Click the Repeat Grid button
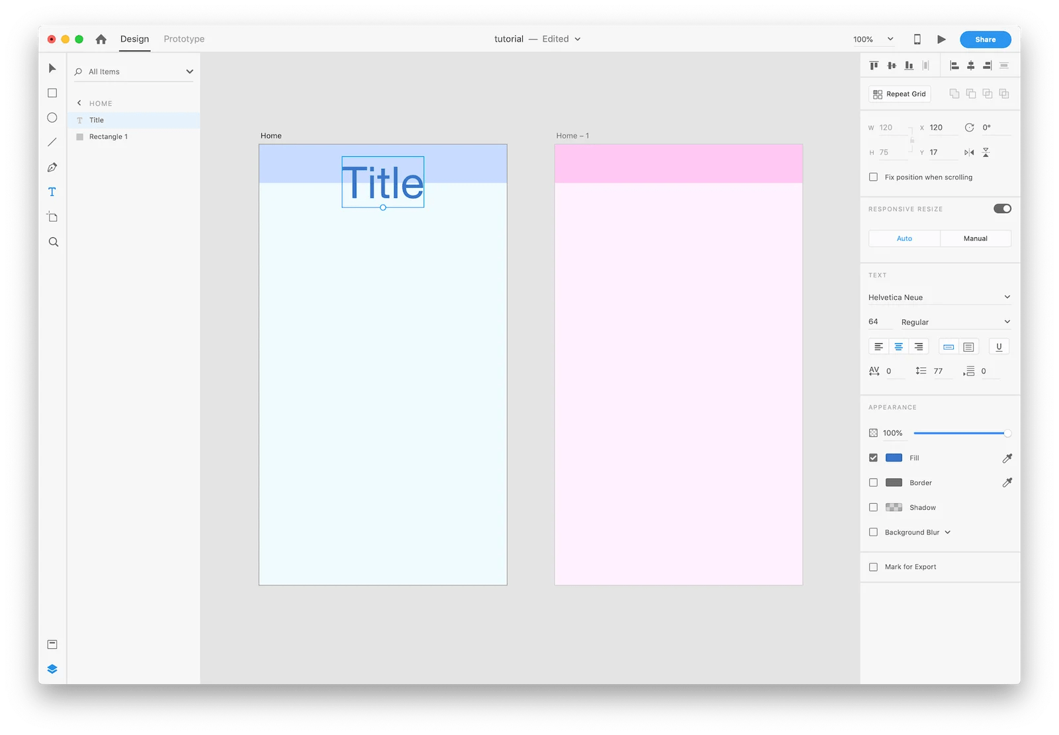The width and height of the screenshot is (1059, 735). tap(899, 94)
